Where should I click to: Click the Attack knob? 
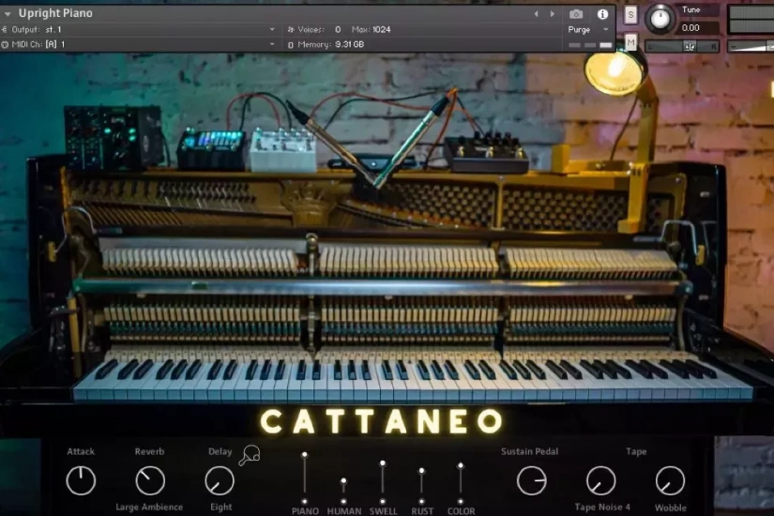pos(81,480)
